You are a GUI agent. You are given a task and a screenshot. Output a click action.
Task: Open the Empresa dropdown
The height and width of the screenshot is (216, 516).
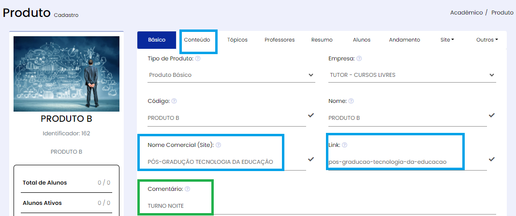[x=412, y=75]
